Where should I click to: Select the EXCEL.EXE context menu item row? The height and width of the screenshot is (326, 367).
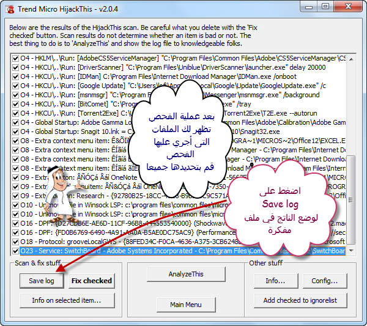pyautogui.click(x=183, y=141)
